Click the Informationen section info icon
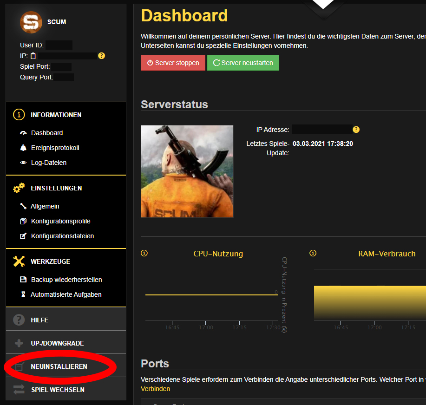 [x=19, y=115]
